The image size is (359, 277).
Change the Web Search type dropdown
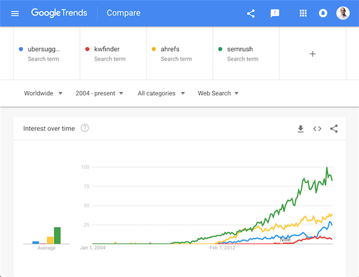coord(218,93)
